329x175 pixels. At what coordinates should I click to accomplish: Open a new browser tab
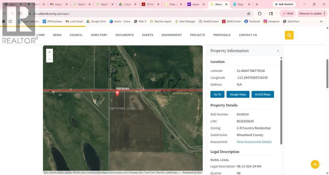pos(257,5)
